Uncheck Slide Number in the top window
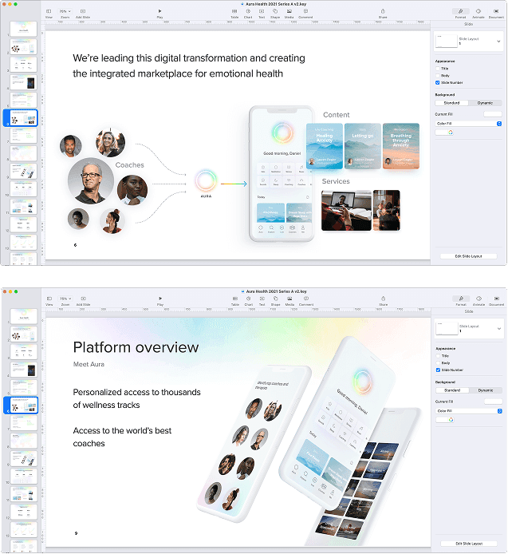This screenshot has height=554, width=508. (437, 83)
